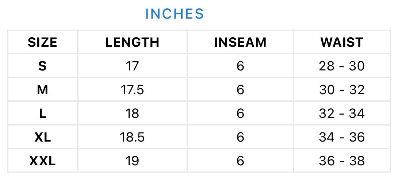Select the size S row label
Image resolution: width=394 pixels, height=185 pixels.
coord(42,66)
